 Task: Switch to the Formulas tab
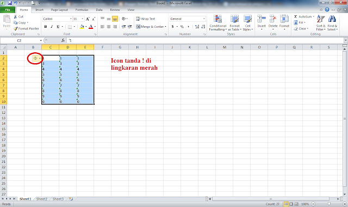(x=82, y=10)
